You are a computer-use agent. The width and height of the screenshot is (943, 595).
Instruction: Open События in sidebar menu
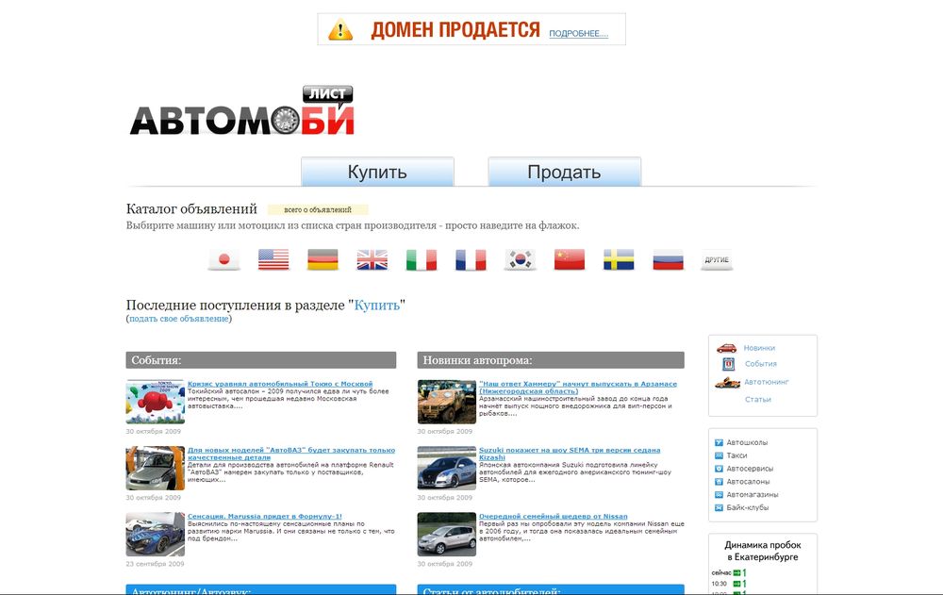(x=761, y=364)
